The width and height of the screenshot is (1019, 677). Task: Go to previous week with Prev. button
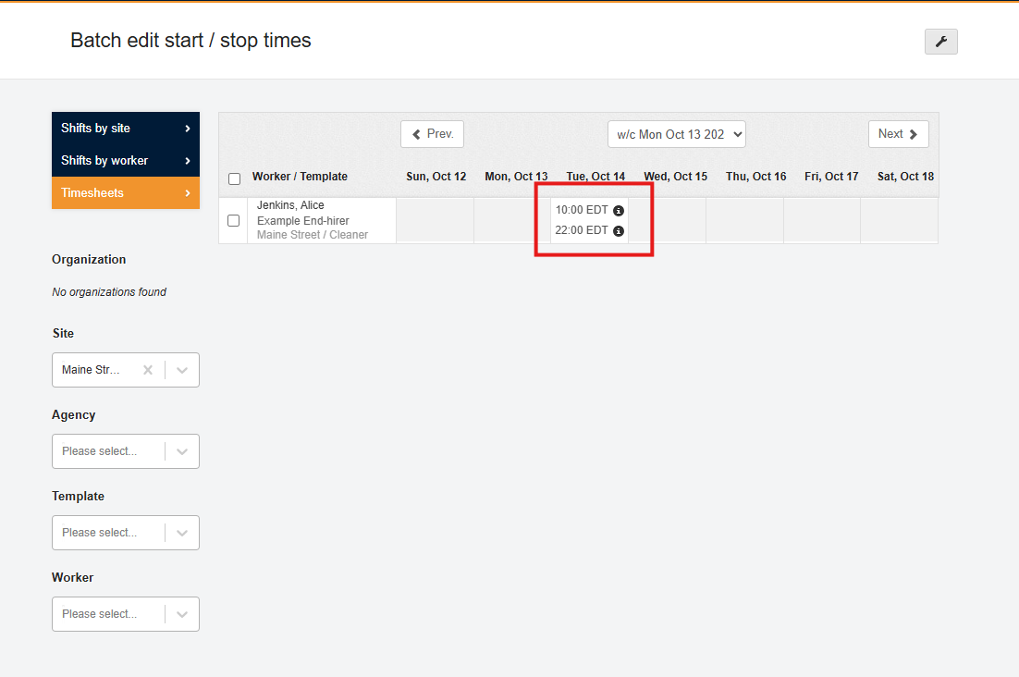[432, 134]
